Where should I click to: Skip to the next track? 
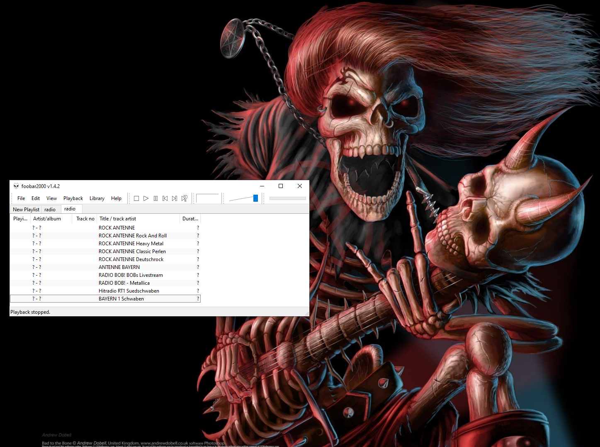pyautogui.click(x=175, y=198)
